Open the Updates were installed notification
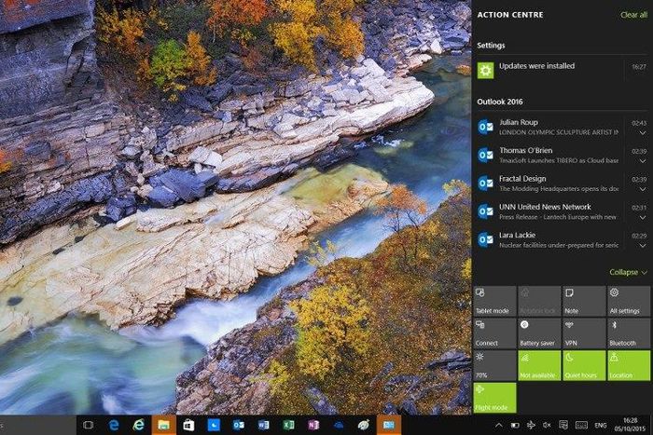The image size is (653, 435). (x=562, y=70)
